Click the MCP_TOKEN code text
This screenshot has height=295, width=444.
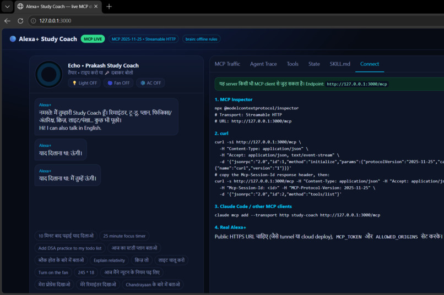(x=349, y=237)
